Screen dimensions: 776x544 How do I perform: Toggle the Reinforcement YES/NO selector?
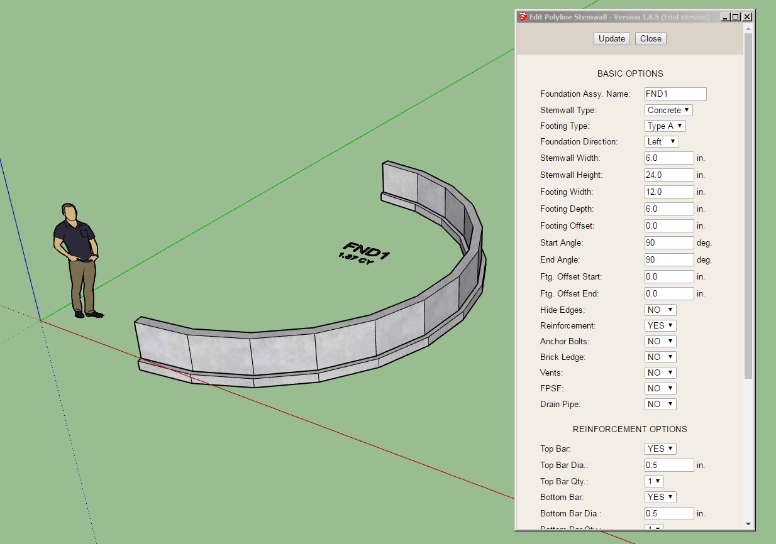pyautogui.click(x=660, y=325)
